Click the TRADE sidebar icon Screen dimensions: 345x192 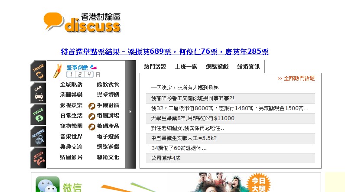39,71
